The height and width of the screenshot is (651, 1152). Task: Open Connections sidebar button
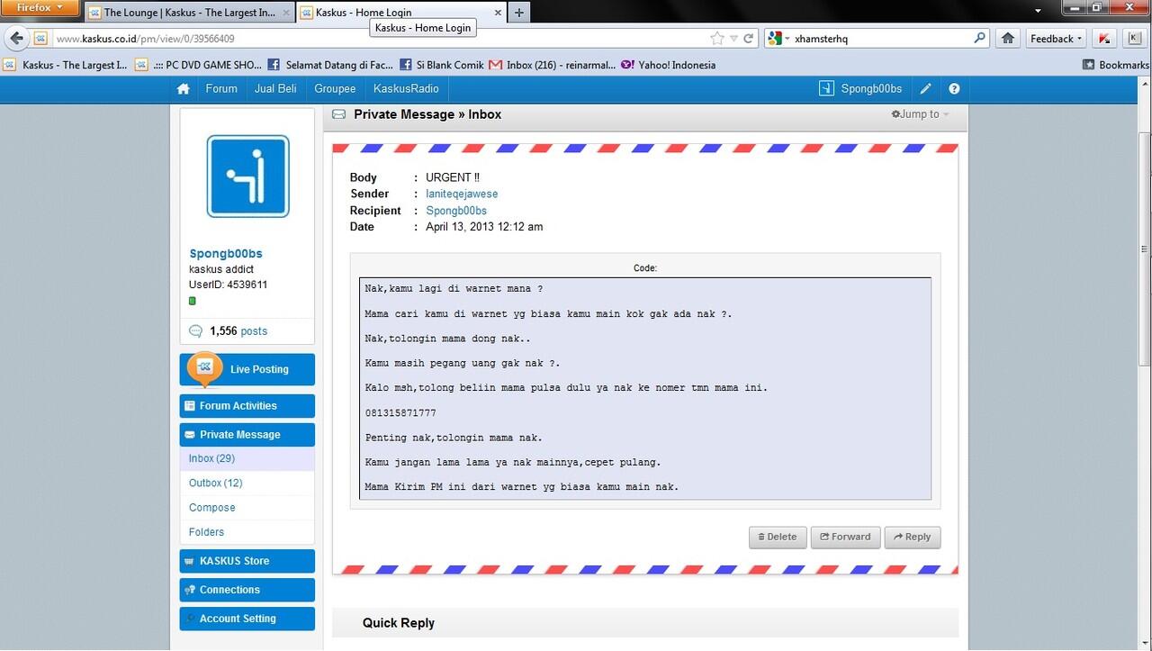(247, 590)
